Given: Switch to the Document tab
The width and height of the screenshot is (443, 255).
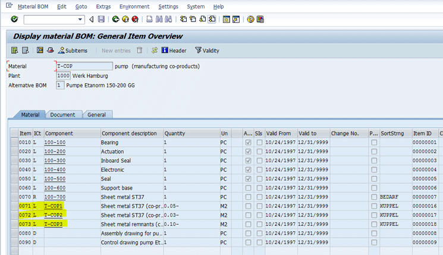Looking at the screenshot, I should click(62, 115).
